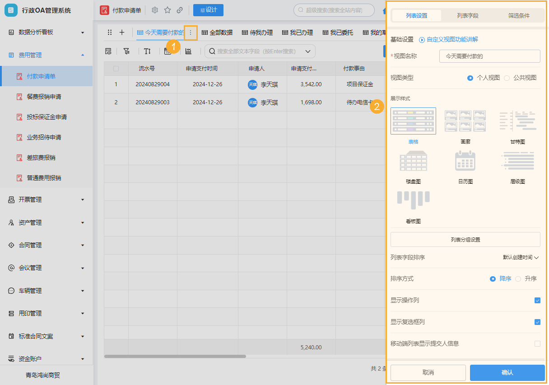549x385 pixels.
Task: Favorite the page using the star icon
Action: click(167, 9)
